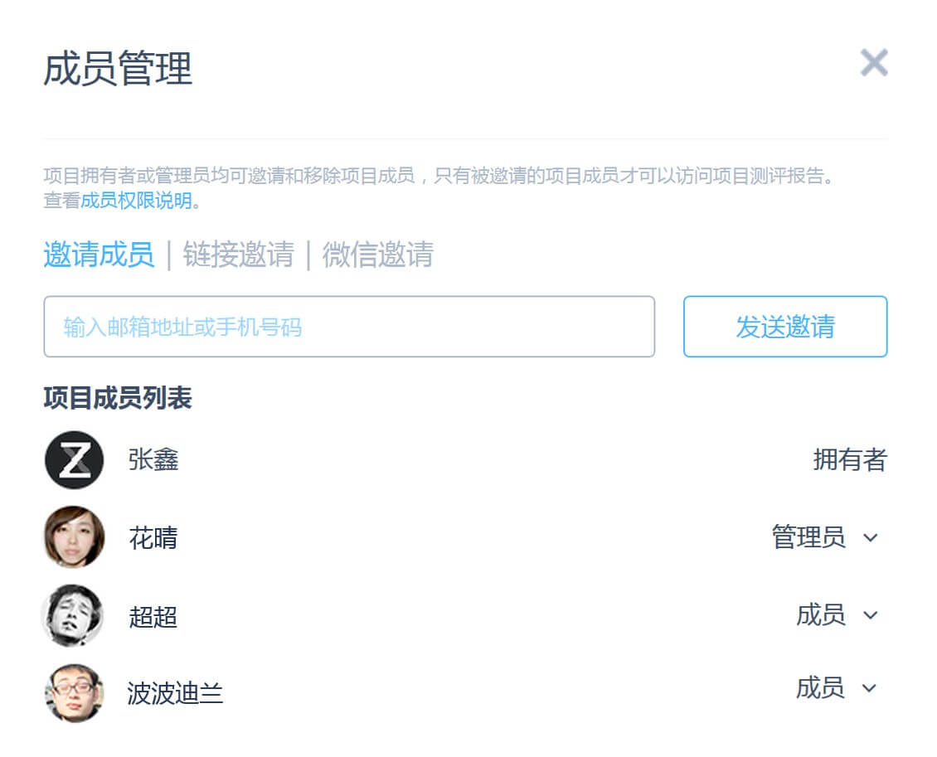Click 波波迪兰's profile avatar

(74, 692)
